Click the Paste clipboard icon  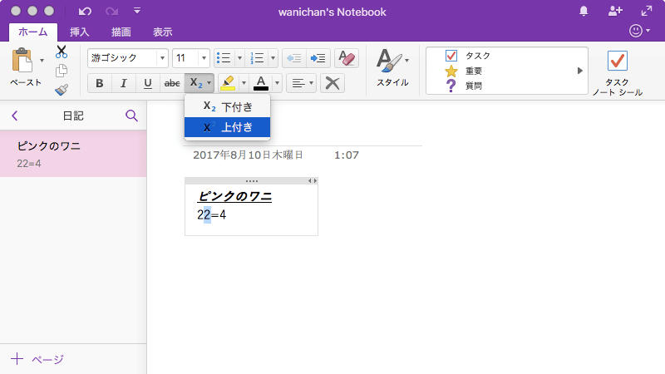pos(22,61)
